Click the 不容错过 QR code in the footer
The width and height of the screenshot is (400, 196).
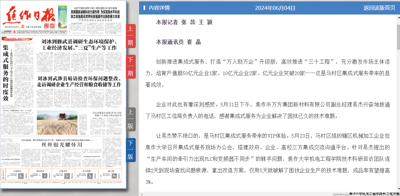(x=22, y=176)
